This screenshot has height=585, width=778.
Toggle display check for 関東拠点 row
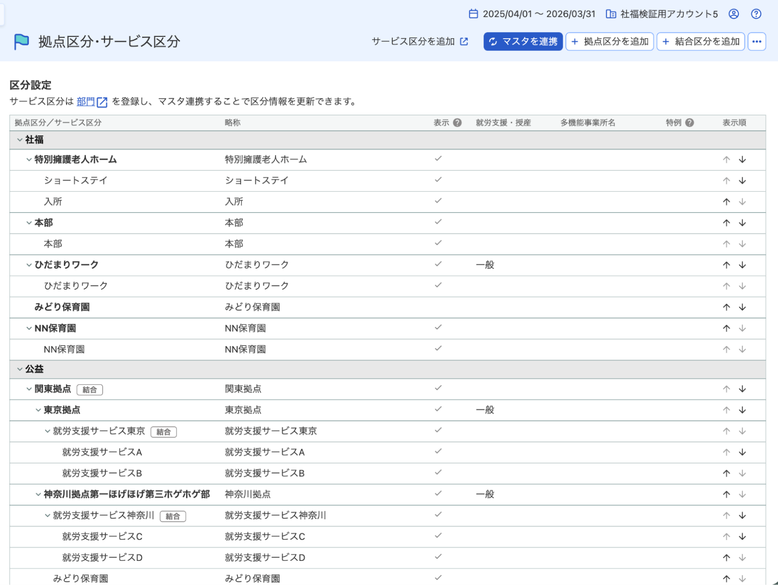pyautogui.click(x=438, y=388)
